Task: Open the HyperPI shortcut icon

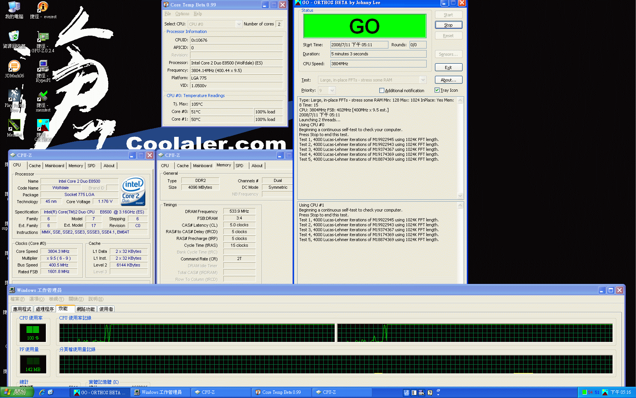Action: click(x=43, y=67)
